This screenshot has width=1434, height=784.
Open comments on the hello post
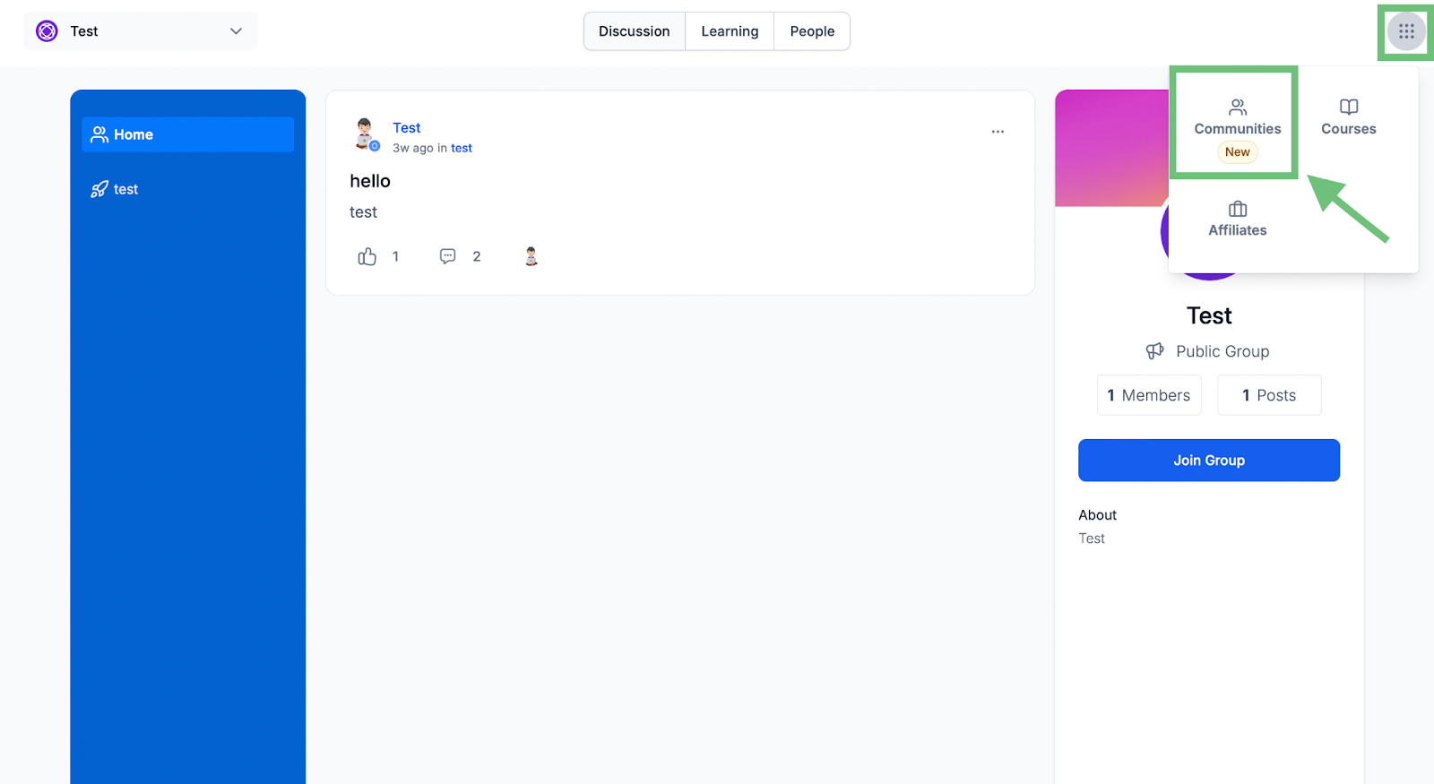click(x=448, y=256)
